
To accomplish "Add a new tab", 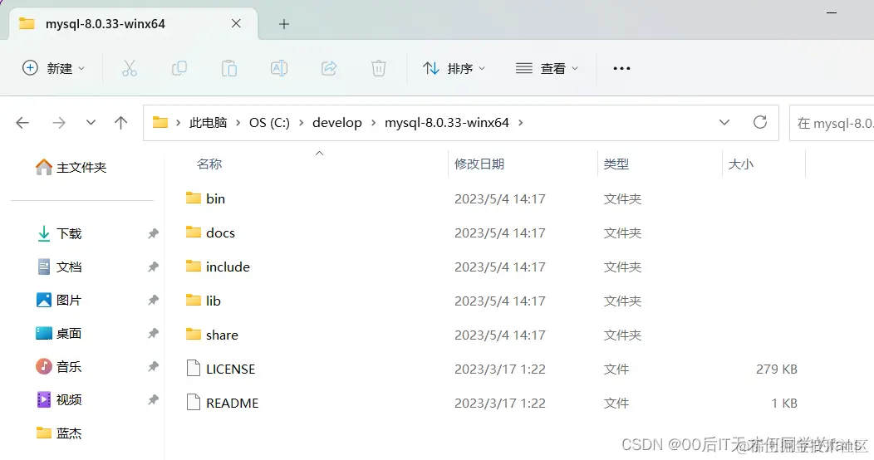I will click(x=283, y=24).
